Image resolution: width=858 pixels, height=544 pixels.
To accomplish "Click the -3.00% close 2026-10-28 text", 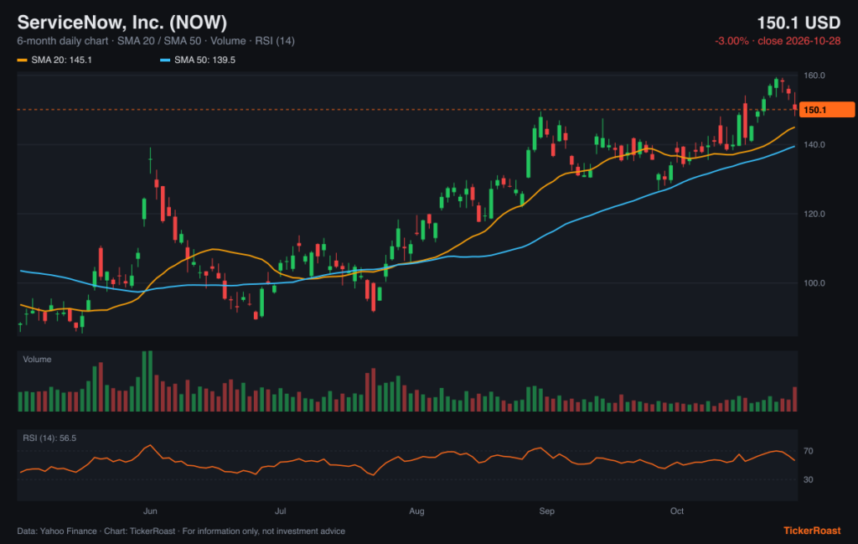I will (778, 41).
